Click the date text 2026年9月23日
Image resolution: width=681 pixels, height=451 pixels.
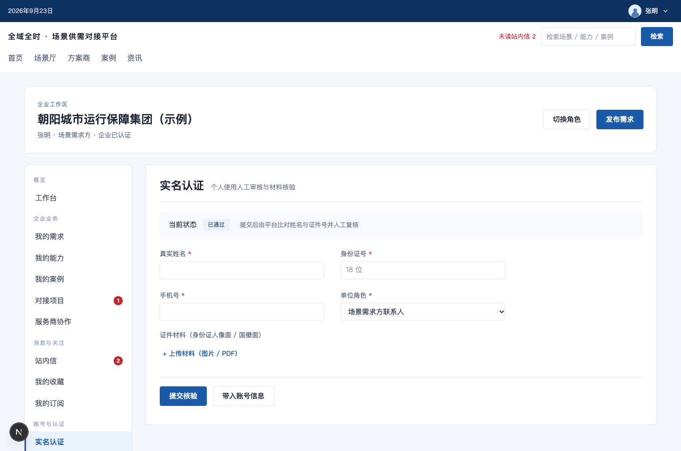coord(31,11)
